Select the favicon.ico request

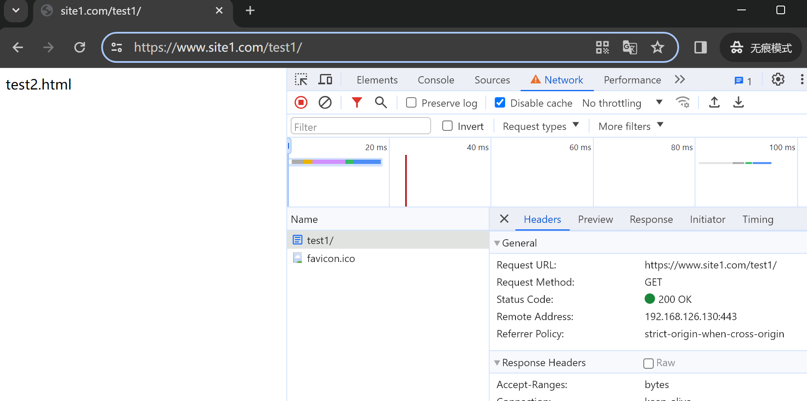pos(331,259)
